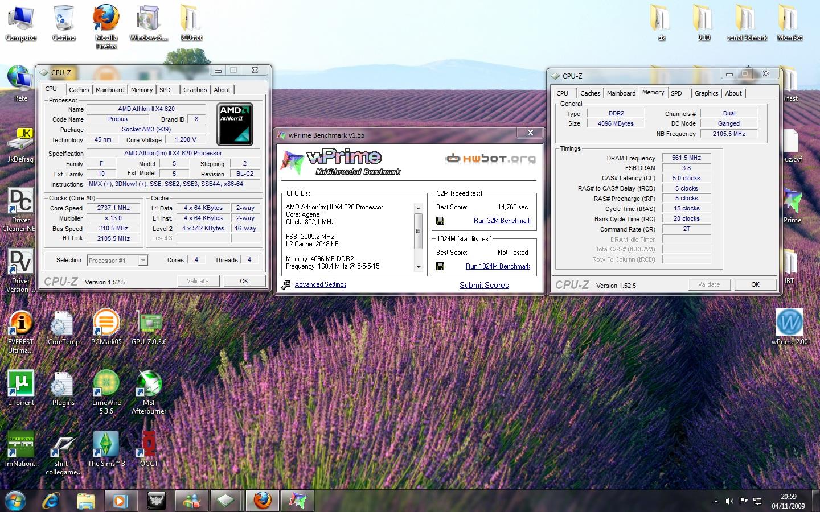Open the serial 3dmark folder

coord(747,23)
